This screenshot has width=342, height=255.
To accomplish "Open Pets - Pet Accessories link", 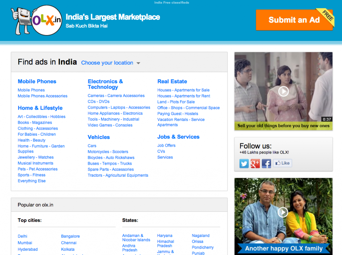I will tap(37, 169).
